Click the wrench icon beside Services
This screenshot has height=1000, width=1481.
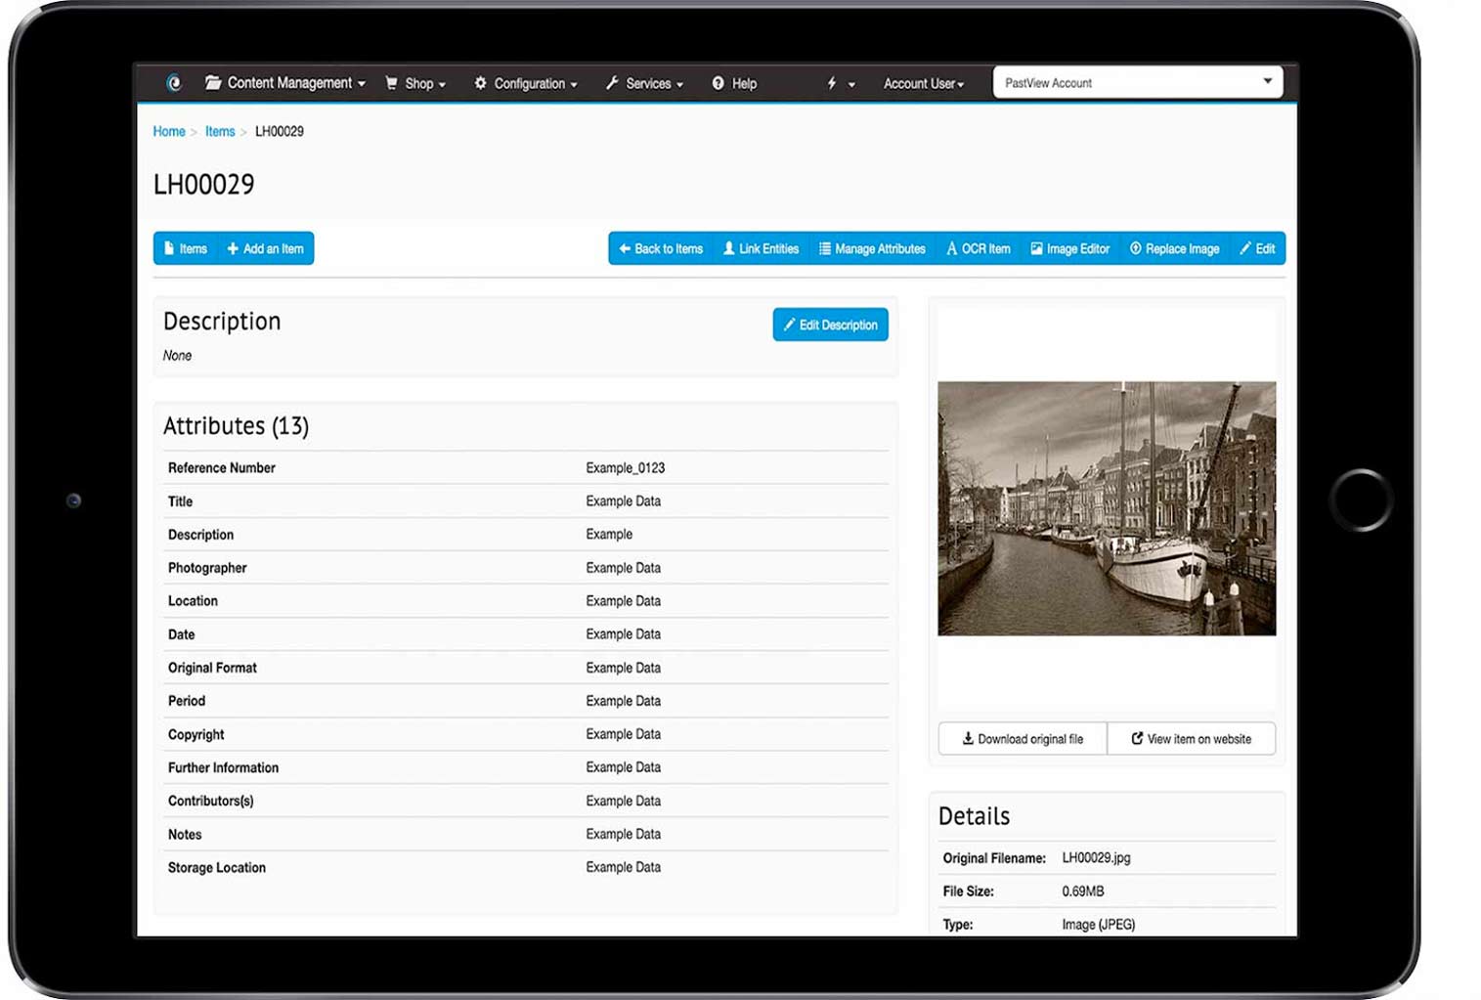click(613, 83)
